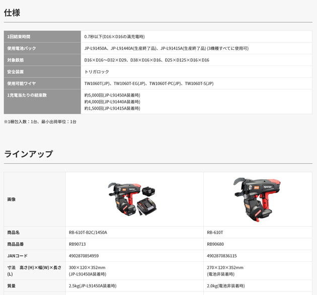Click the JP-L91450A battery pack list value
This screenshot has width=317, height=295.
[167, 48]
